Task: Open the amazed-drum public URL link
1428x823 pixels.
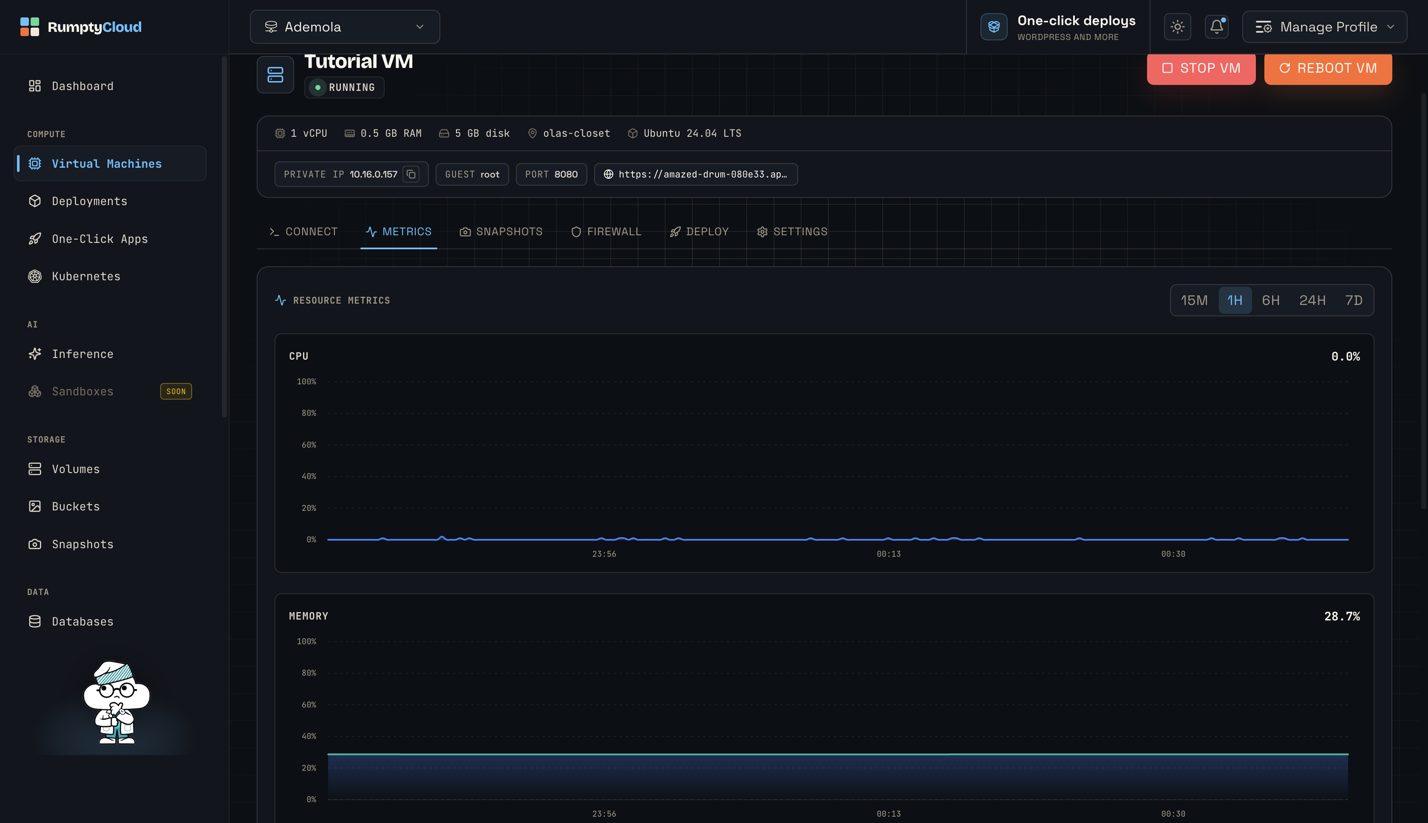Action: (696, 174)
